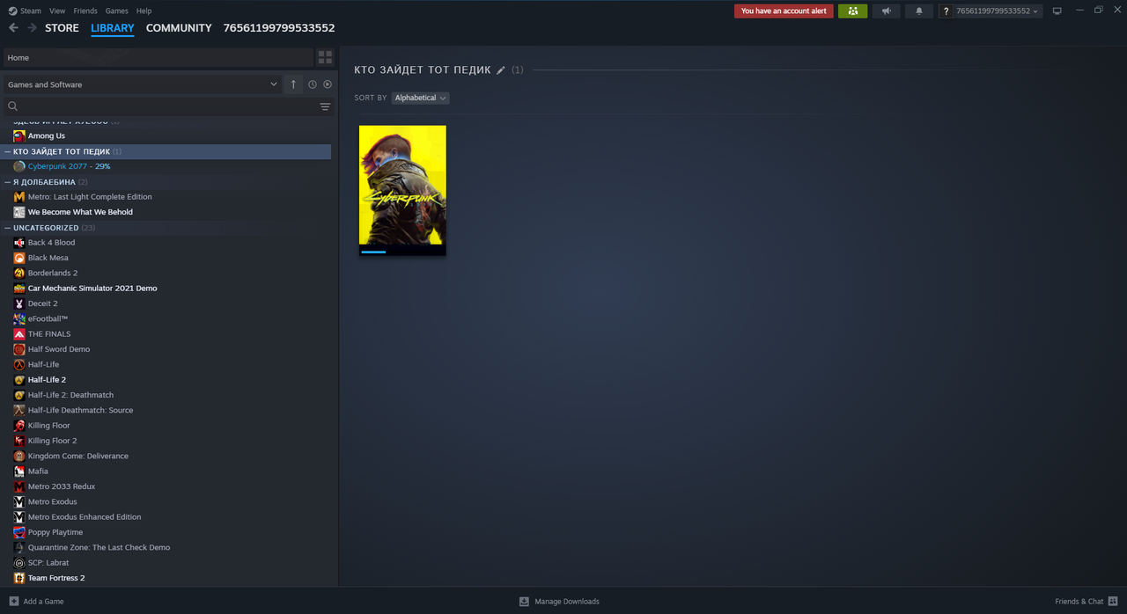Open the Friends menu
The width and height of the screenshot is (1127, 614).
pos(85,11)
